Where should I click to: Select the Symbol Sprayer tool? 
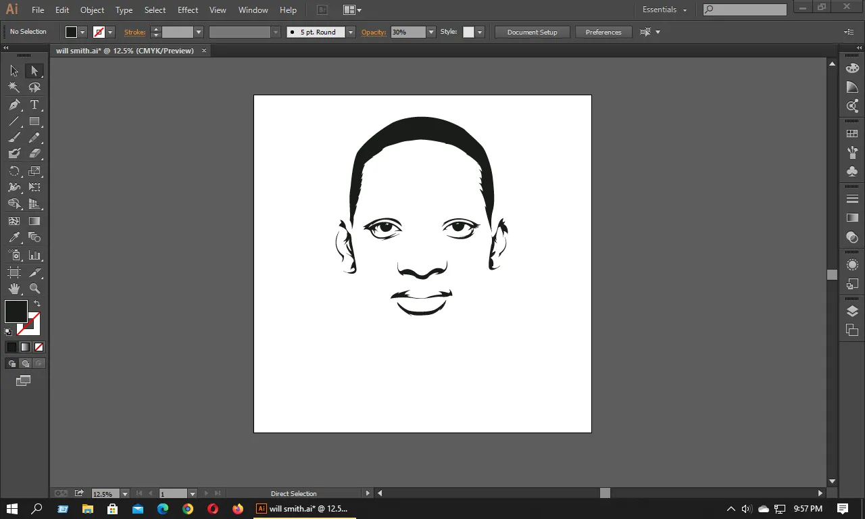point(14,255)
